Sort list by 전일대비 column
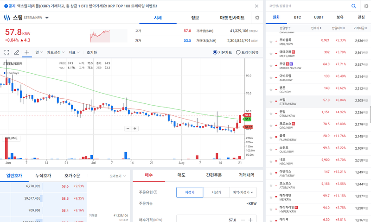The height and width of the screenshot is (222, 371). click(338, 28)
